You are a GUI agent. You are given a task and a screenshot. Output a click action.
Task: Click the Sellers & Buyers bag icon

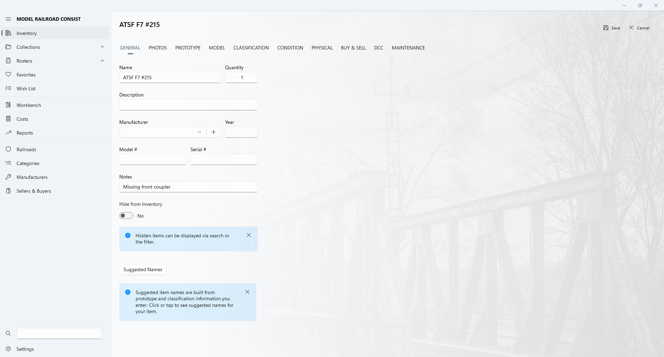(x=8, y=191)
